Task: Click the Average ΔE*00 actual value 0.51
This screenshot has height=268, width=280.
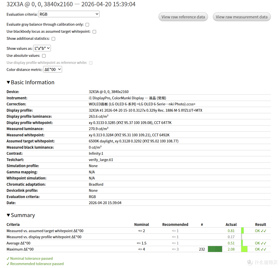Action: pos(231,243)
